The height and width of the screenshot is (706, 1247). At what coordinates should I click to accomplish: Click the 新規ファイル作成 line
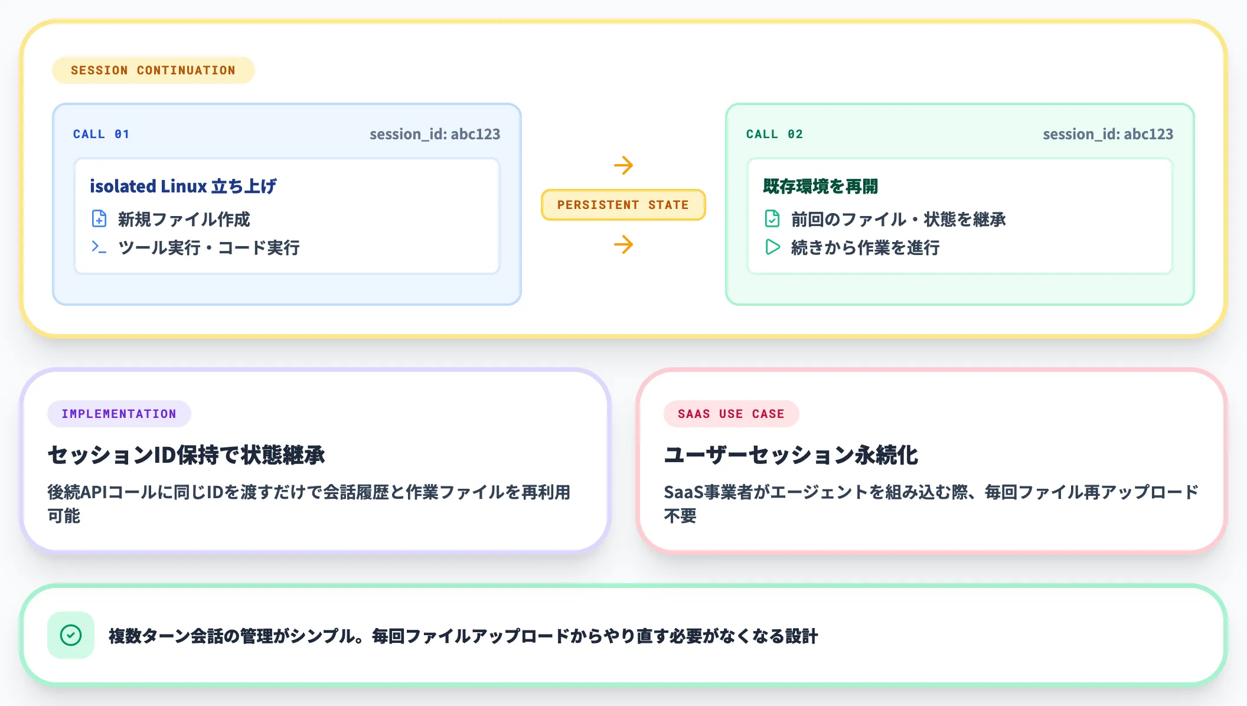click(184, 220)
